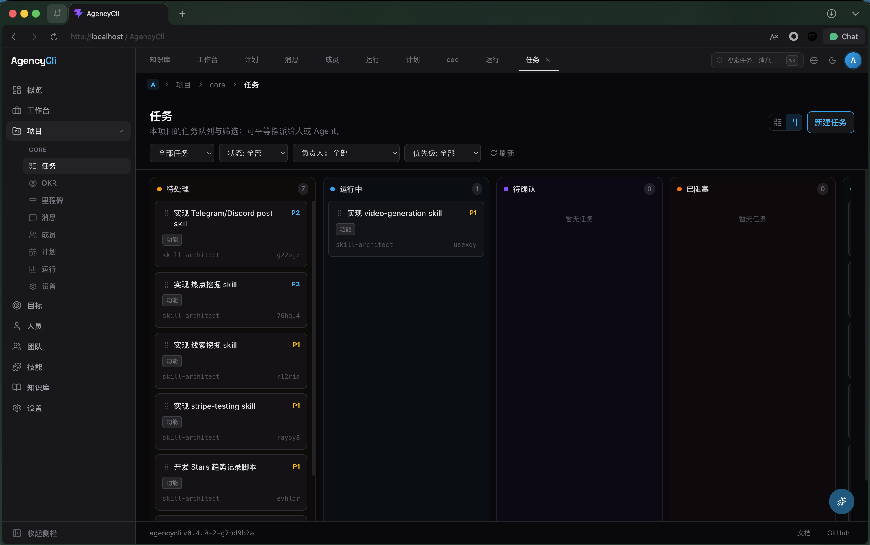Screen dimensions: 870x545
Task: Click the globe language icon
Action: coord(814,60)
